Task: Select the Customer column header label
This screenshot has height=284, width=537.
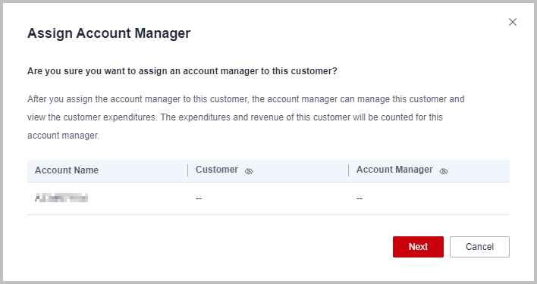Action: click(x=217, y=170)
